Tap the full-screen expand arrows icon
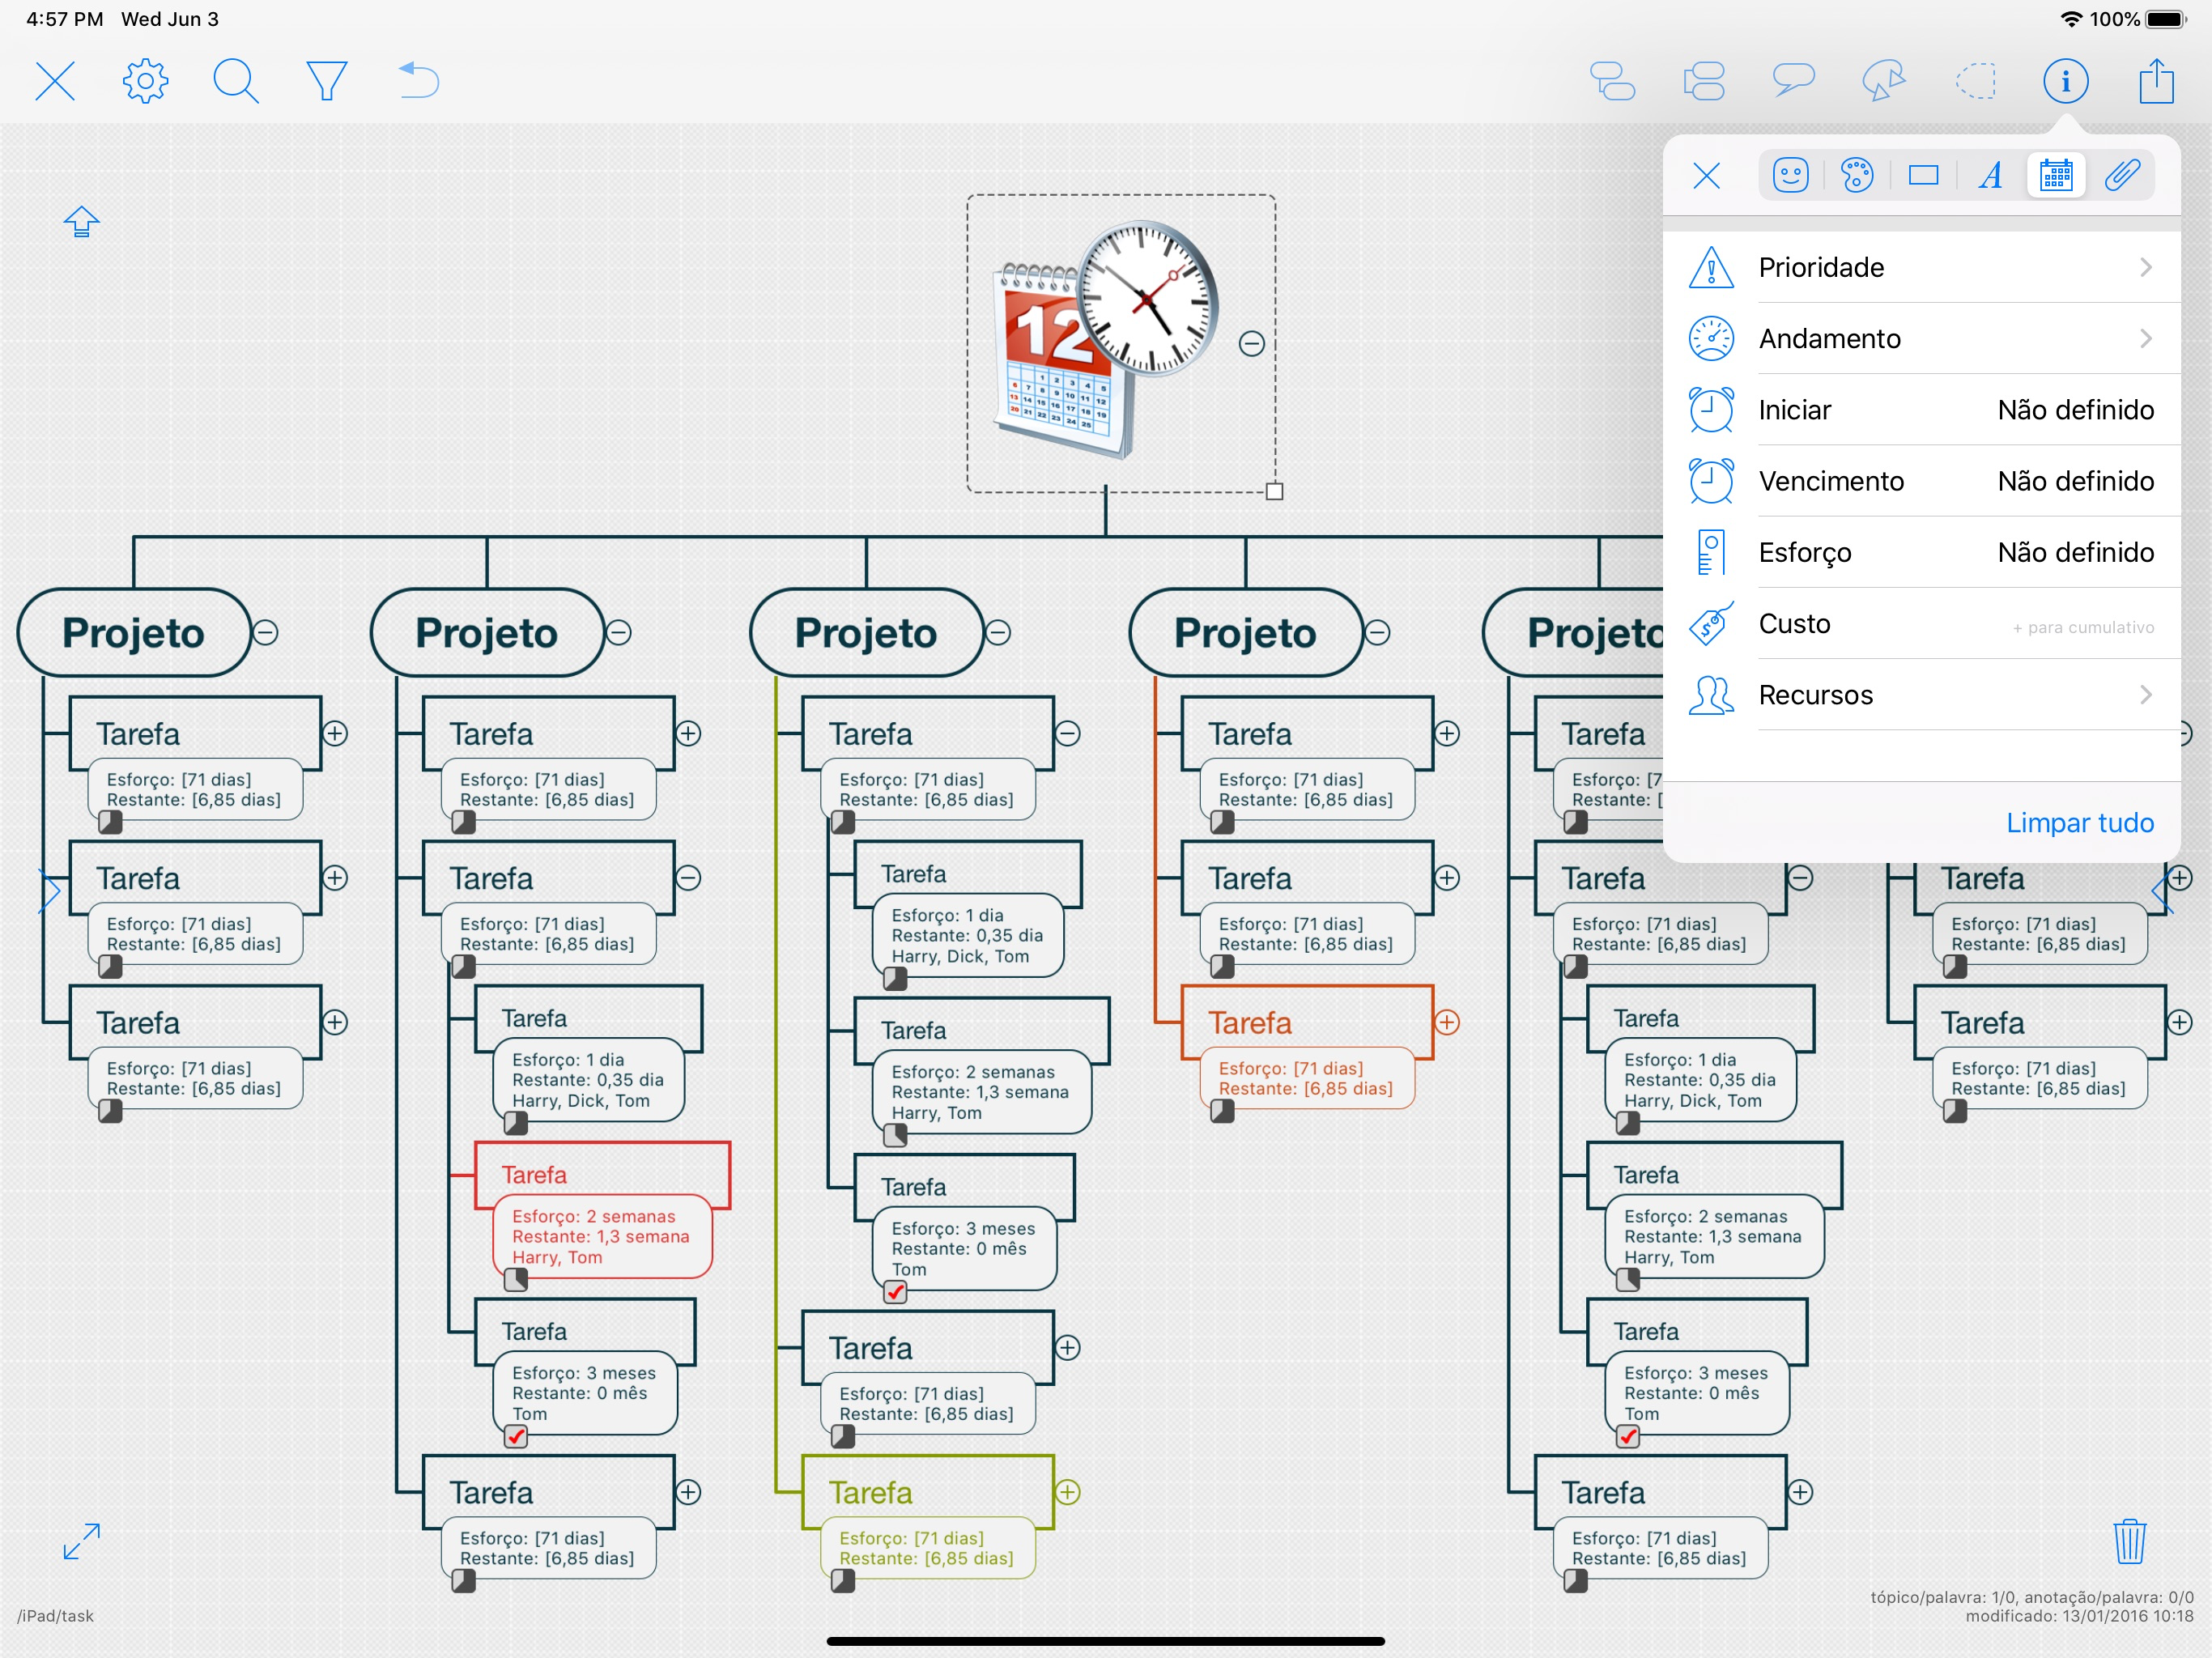This screenshot has width=2212, height=1658. coord(81,1541)
